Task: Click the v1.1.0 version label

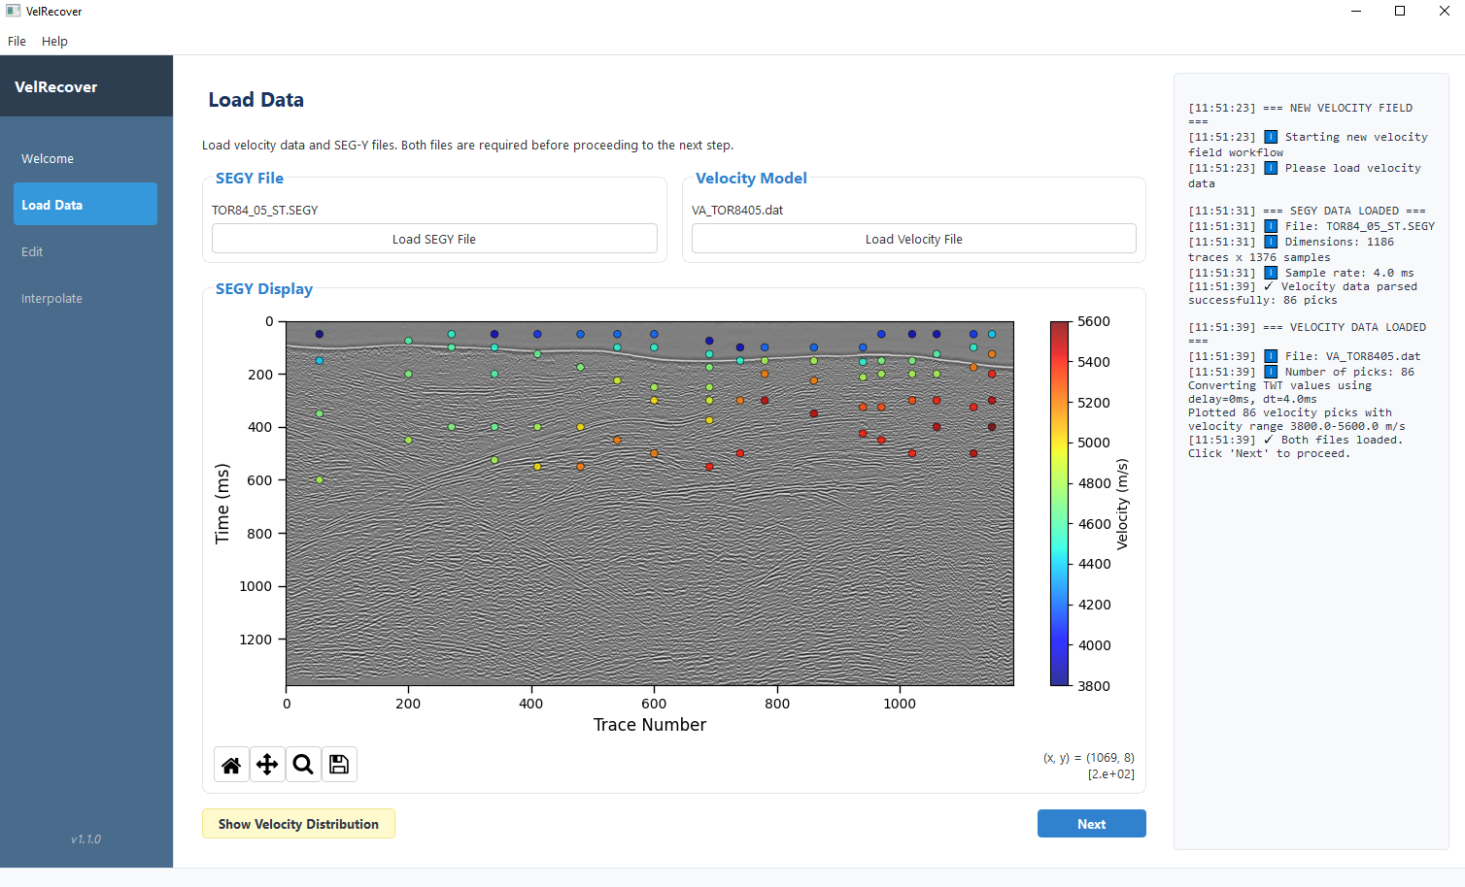Action: coord(85,838)
